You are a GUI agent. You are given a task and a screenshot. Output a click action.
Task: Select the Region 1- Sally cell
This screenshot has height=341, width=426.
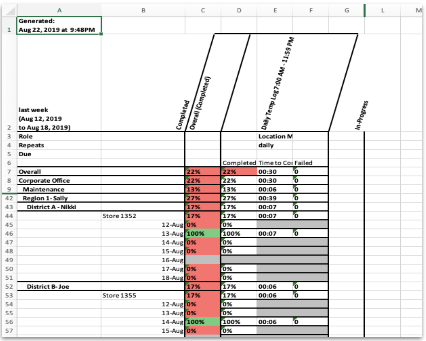59,198
